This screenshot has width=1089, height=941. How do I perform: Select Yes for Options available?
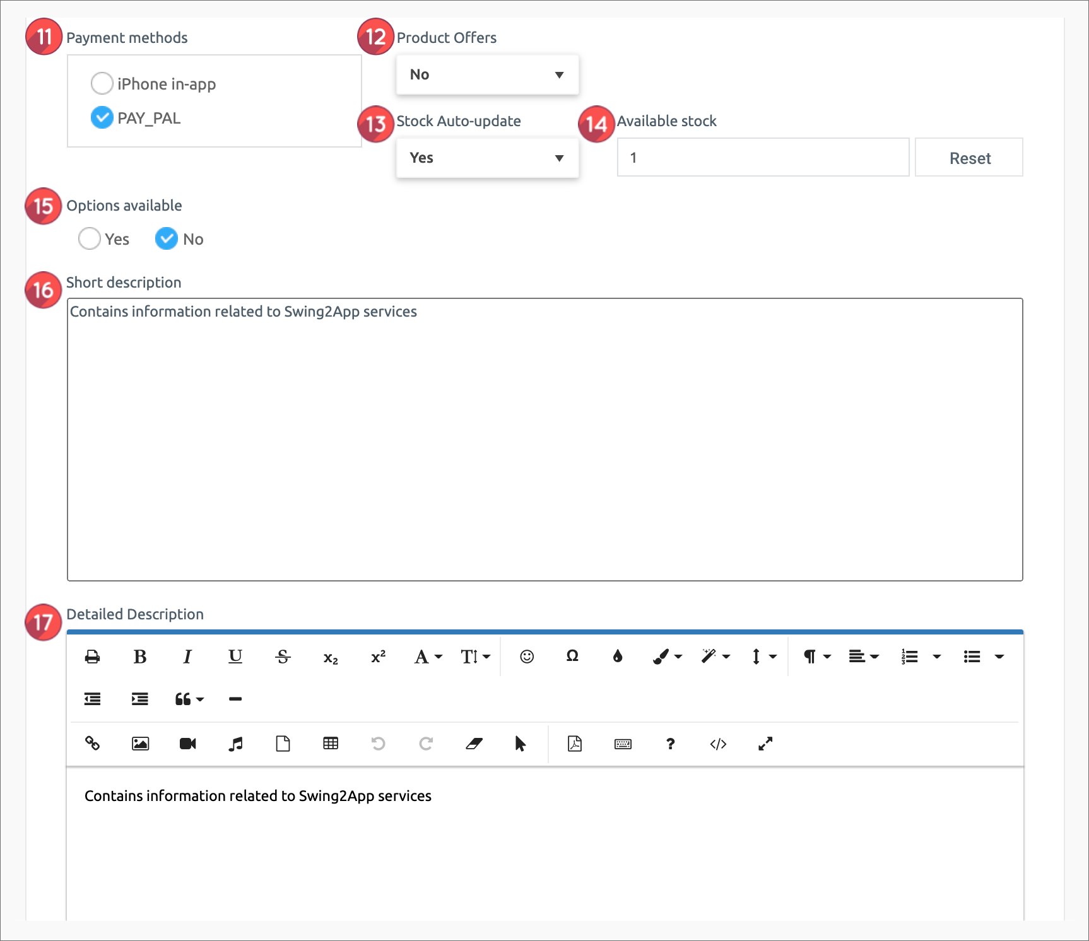pyautogui.click(x=90, y=239)
